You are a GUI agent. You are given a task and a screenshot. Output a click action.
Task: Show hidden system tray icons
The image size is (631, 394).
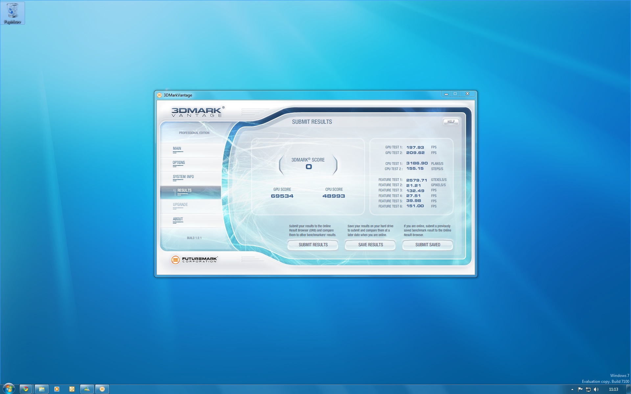pos(572,390)
